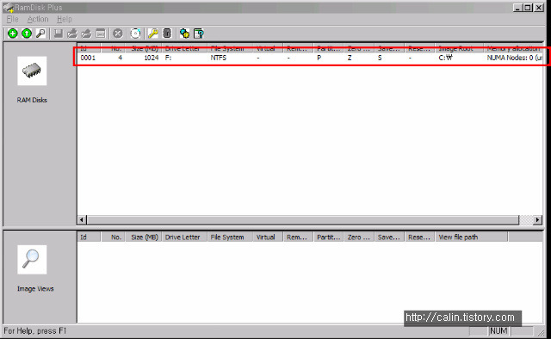Click the horizontal scrollbar thumb in RAM disks list
Viewport: 551px width, 339px height.
pyautogui.click(x=303, y=220)
